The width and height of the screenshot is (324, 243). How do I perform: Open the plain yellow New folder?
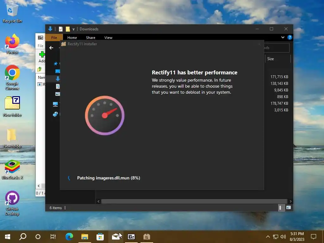click(x=12, y=138)
